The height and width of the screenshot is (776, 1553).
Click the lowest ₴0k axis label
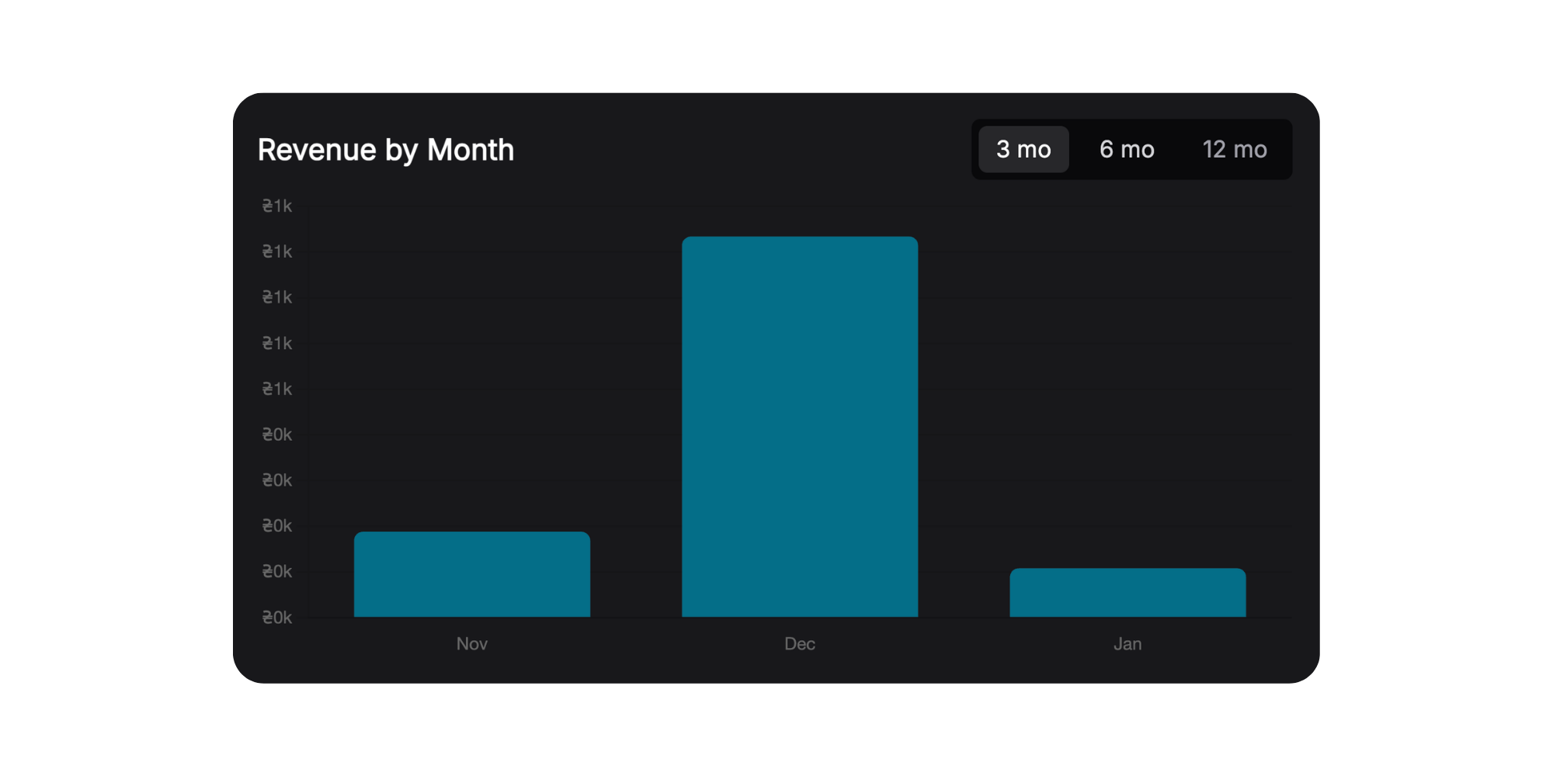[x=276, y=617]
